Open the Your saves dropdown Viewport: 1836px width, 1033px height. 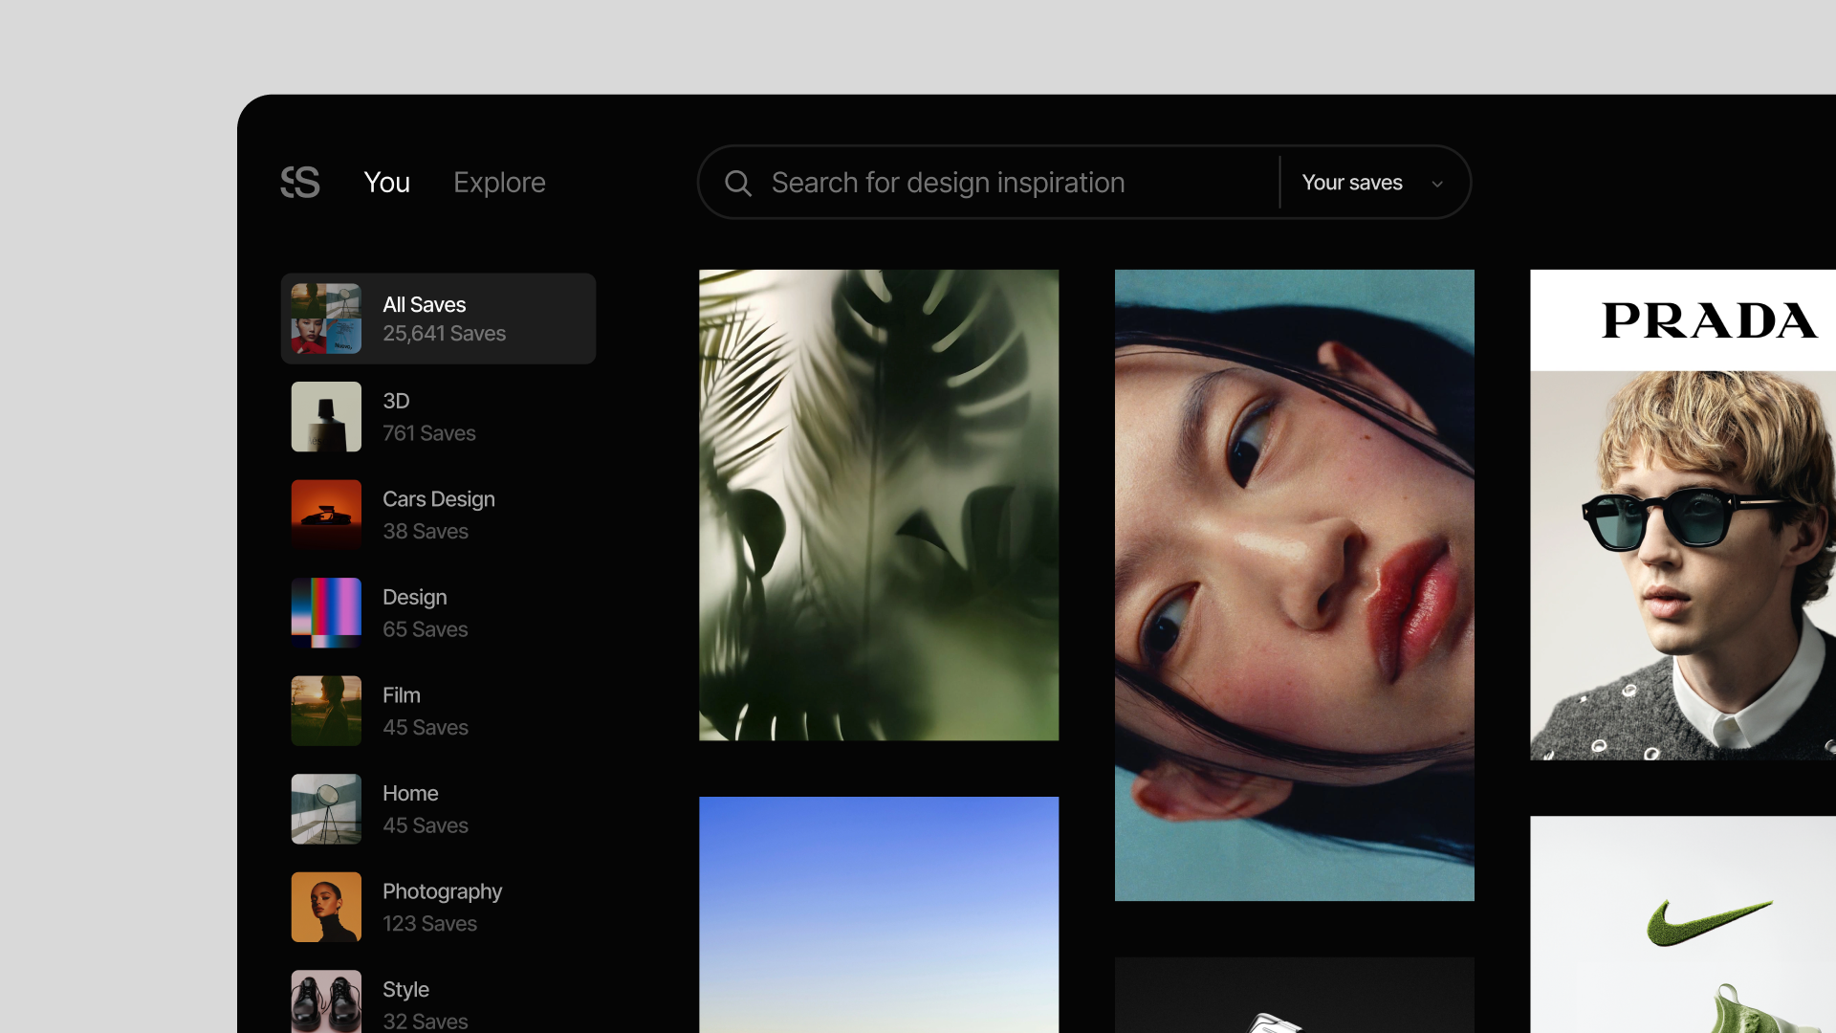pyautogui.click(x=1373, y=183)
